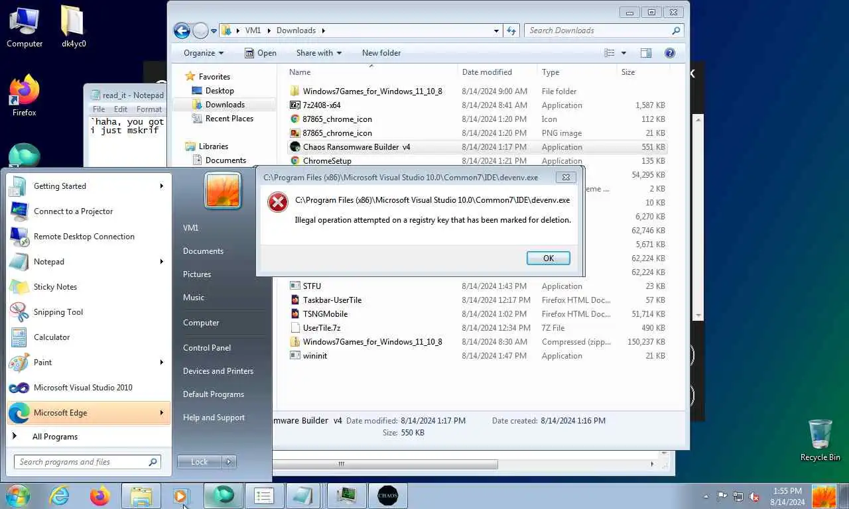849x509 pixels.
Task: Click the Lock button in Start menu
Action: tap(200, 462)
